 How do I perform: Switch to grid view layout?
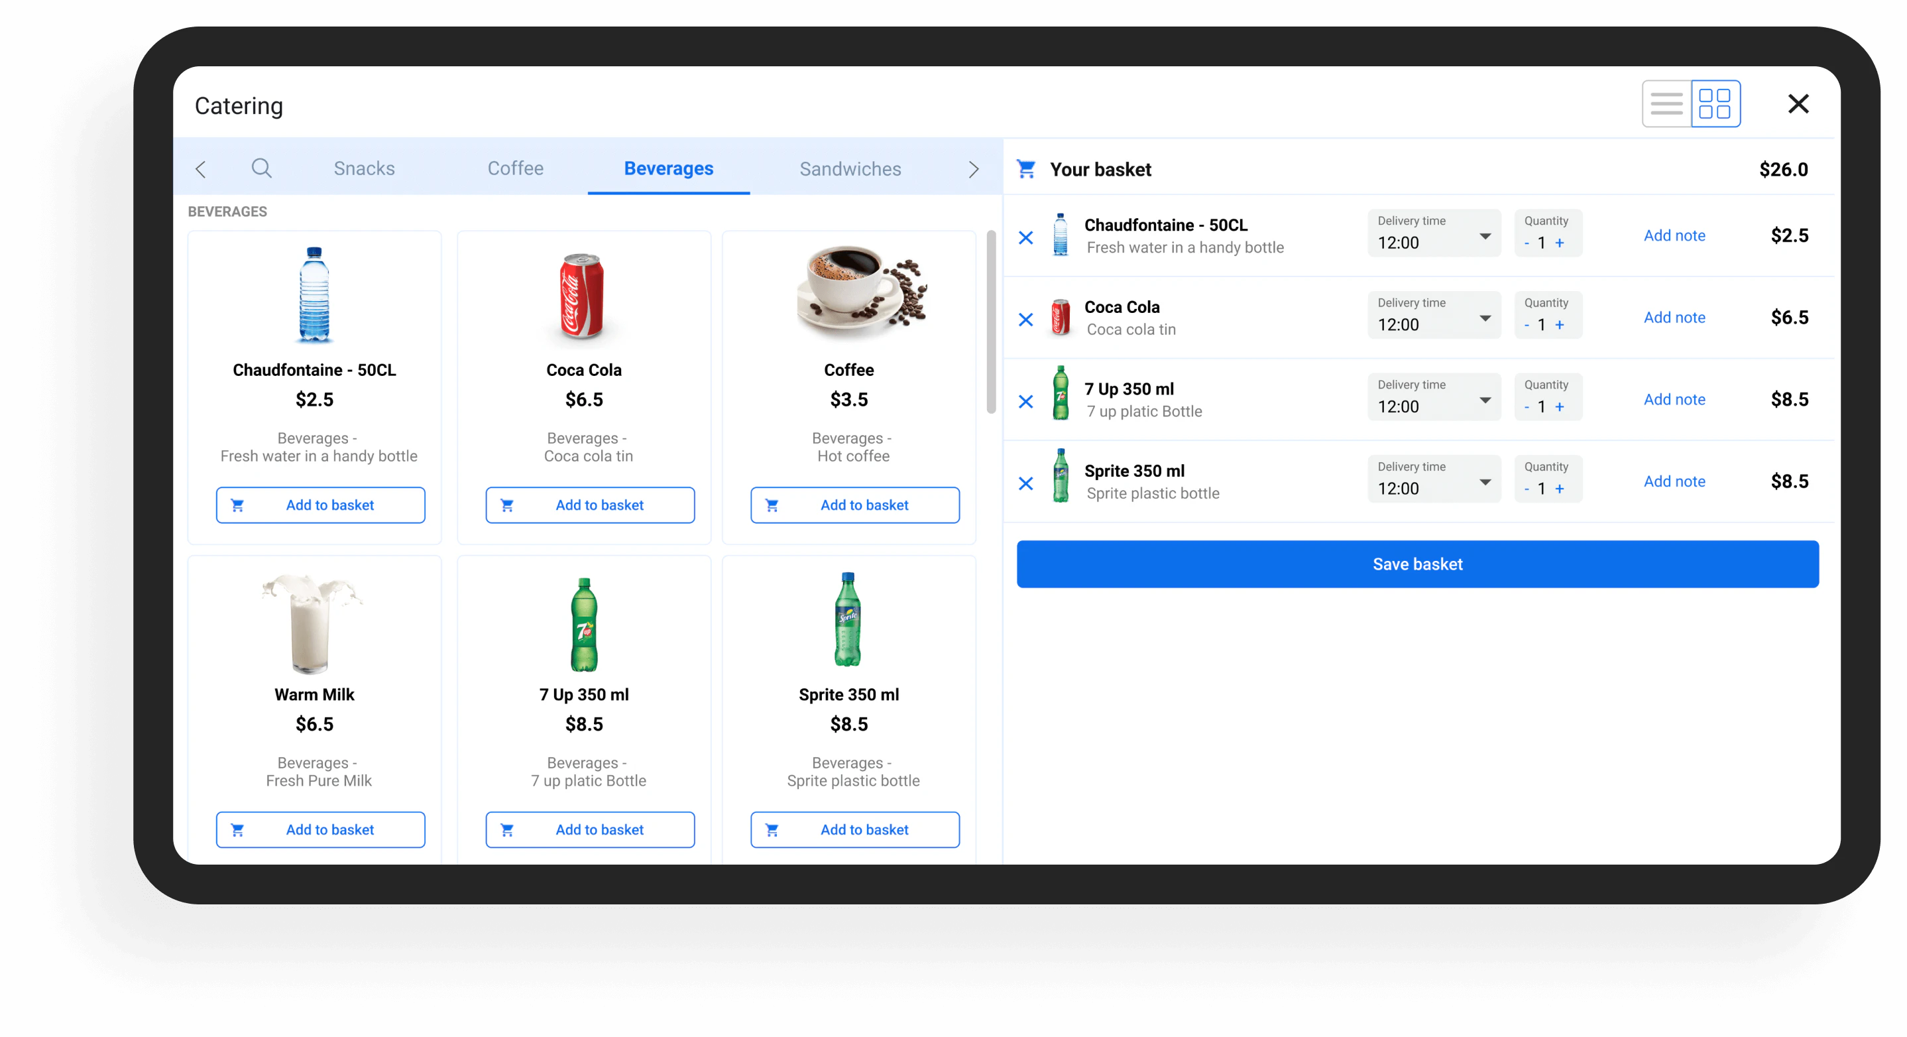click(1716, 103)
